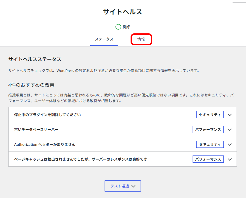Open the テスト通過 passed tests button

pyautogui.click(x=123, y=186)
